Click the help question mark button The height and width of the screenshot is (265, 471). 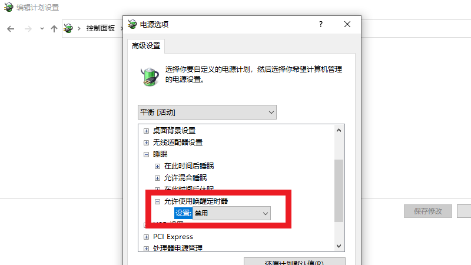pos(321,24)
